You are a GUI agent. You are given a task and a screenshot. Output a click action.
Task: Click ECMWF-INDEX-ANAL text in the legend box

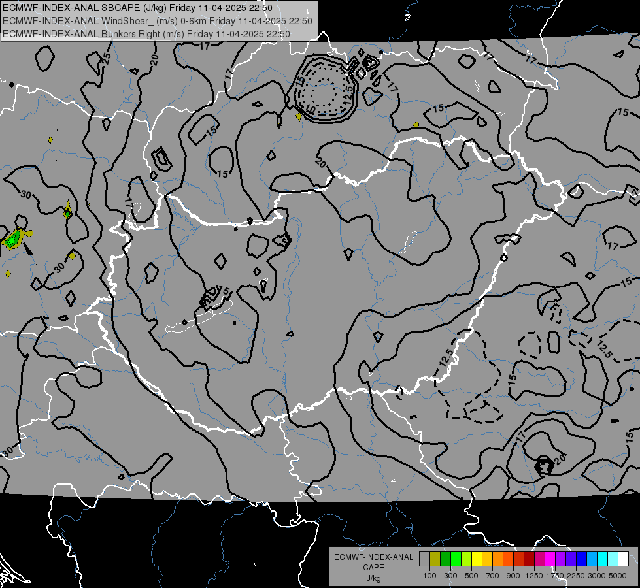[x=373, y=557]
